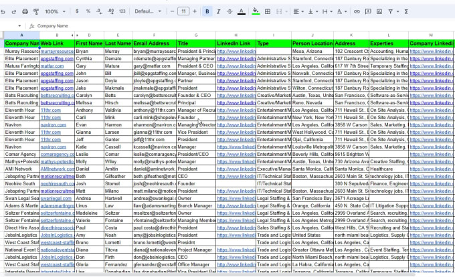Select the Person Location header cell
The width and height of the screenshot is (455, 277).
(x=312, y=43)
